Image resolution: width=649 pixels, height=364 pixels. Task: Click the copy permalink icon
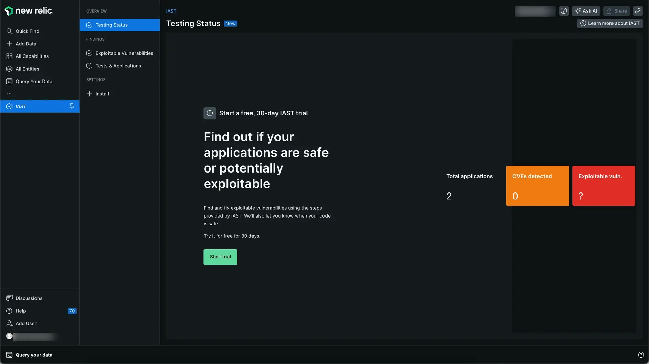click(638, 11)
